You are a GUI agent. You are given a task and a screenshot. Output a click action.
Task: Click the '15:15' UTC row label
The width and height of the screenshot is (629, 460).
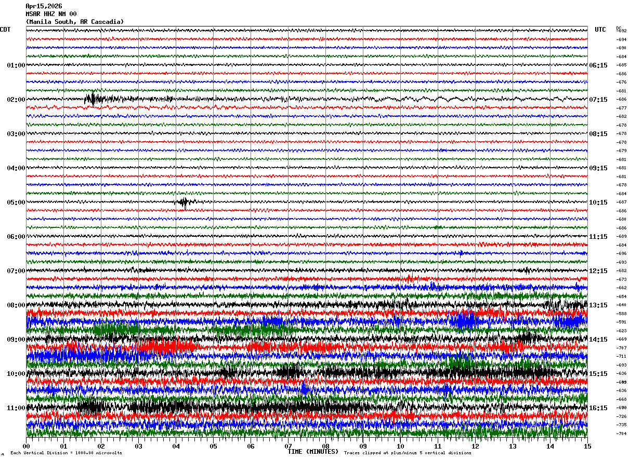(x=598, y=374)
